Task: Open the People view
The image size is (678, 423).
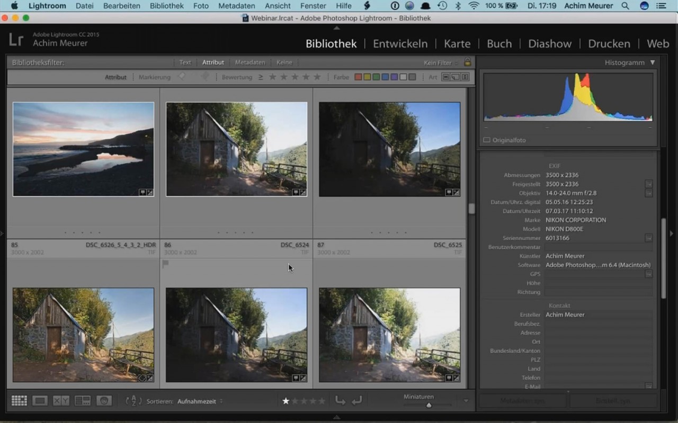Action: (104, 401)
